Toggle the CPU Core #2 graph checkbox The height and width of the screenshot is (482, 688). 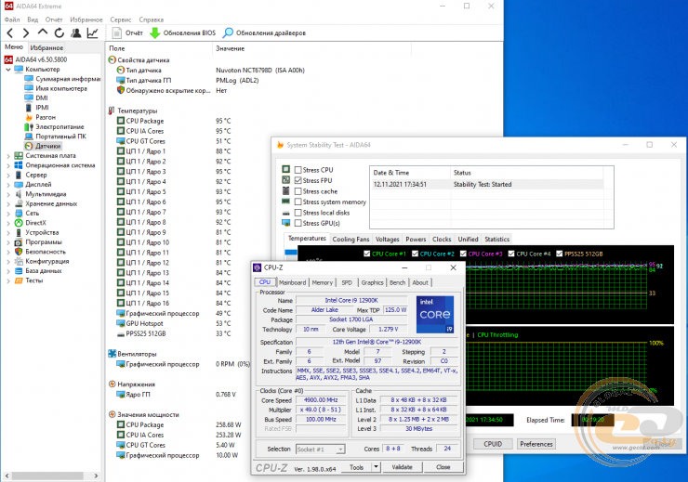415,254
